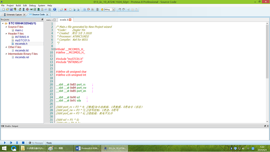Stop the simulation
The height and width of the screenshot is (152, 270).
23,143
